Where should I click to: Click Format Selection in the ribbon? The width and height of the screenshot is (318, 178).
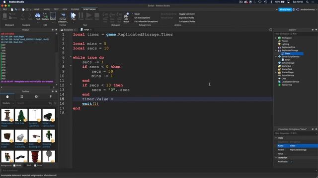pyautogui.click(x=63, y=18)
